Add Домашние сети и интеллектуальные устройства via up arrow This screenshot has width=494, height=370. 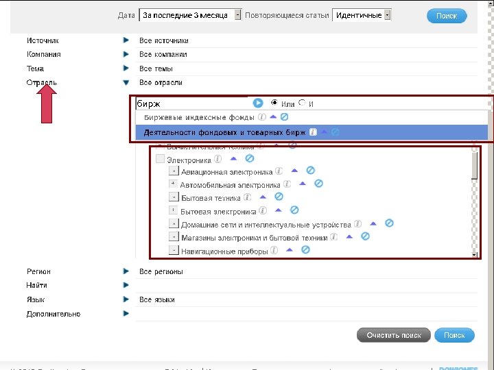pos(373,223)
